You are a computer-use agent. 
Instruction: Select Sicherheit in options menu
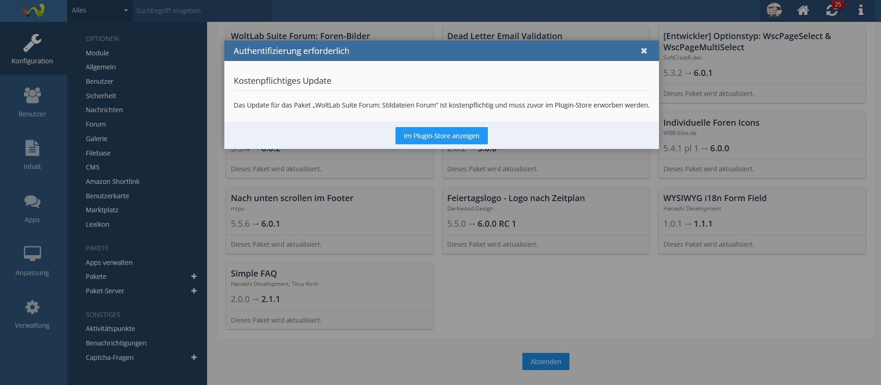coord(101,96)
